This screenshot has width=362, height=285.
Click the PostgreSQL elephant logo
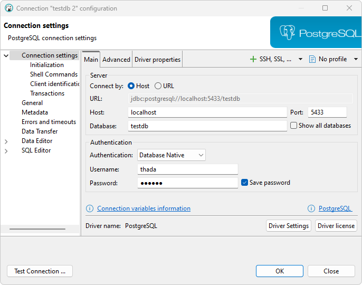tap(288, 33)
